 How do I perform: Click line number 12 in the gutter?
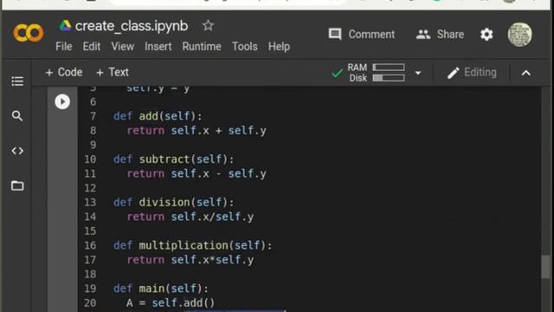(x=90, y=188)
